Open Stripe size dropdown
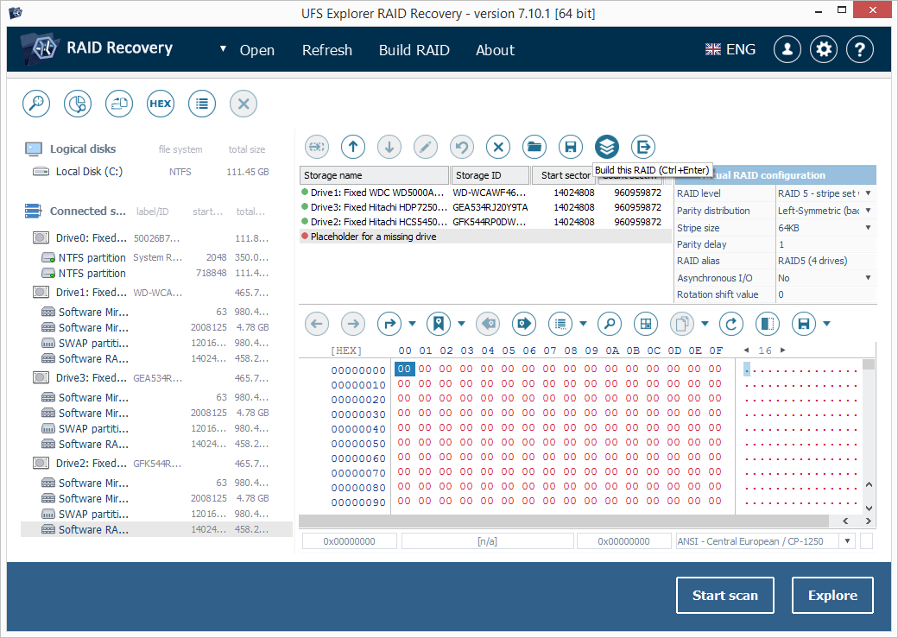898x638 pixels. (869, 227)
